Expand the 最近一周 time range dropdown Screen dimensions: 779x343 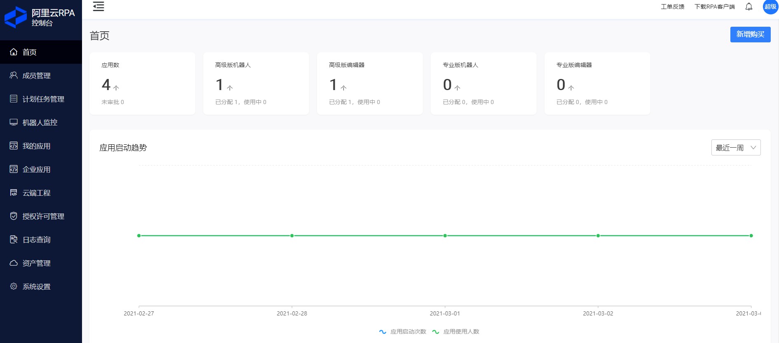coord(736,148)
